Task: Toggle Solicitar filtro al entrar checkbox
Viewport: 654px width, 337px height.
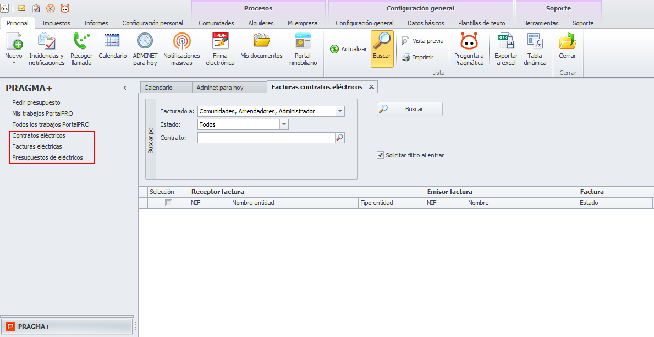Action: point(380,155)
